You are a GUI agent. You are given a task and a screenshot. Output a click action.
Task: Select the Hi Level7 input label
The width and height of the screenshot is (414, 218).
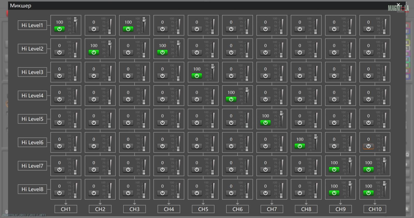point(32,166)
